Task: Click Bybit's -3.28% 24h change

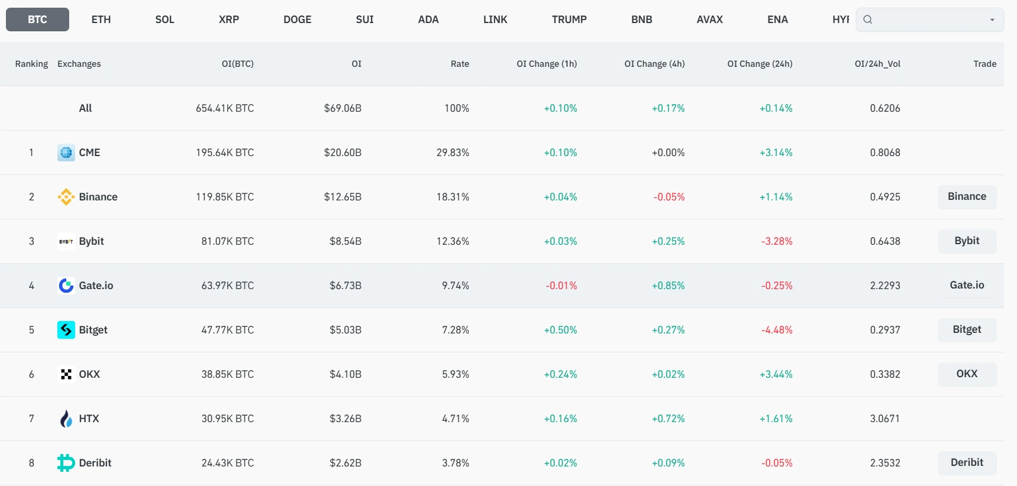Action: pos(777,241)
